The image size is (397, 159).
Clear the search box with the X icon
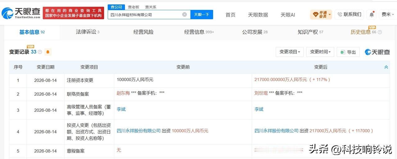185,15
